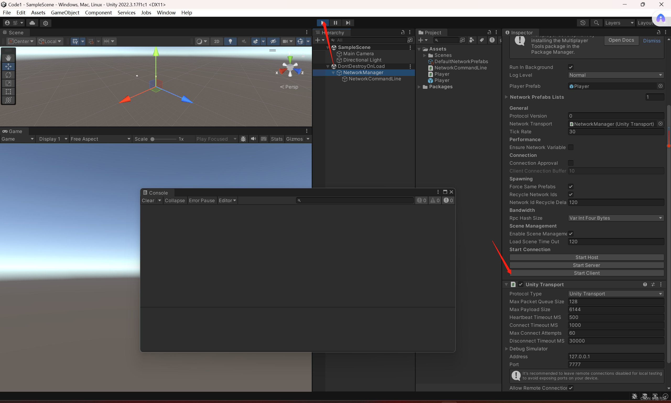
Task: Select the Rotate tool in Scene toolbar
Action: click(8, 75)
